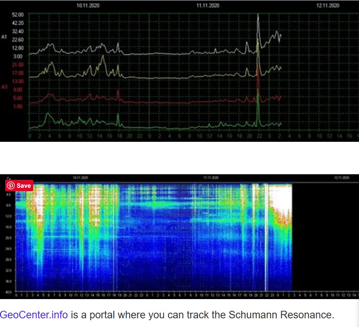Click the Pinterest logo icon on Save
The width and height of the screenshot is (359, 327).
click(x=11, y=186)
